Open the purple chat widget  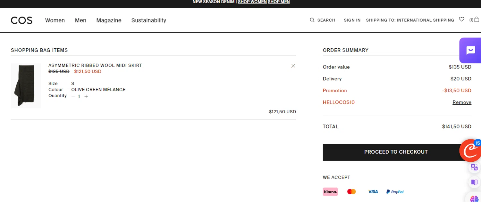pyautogui.click(x=470, y=50)
